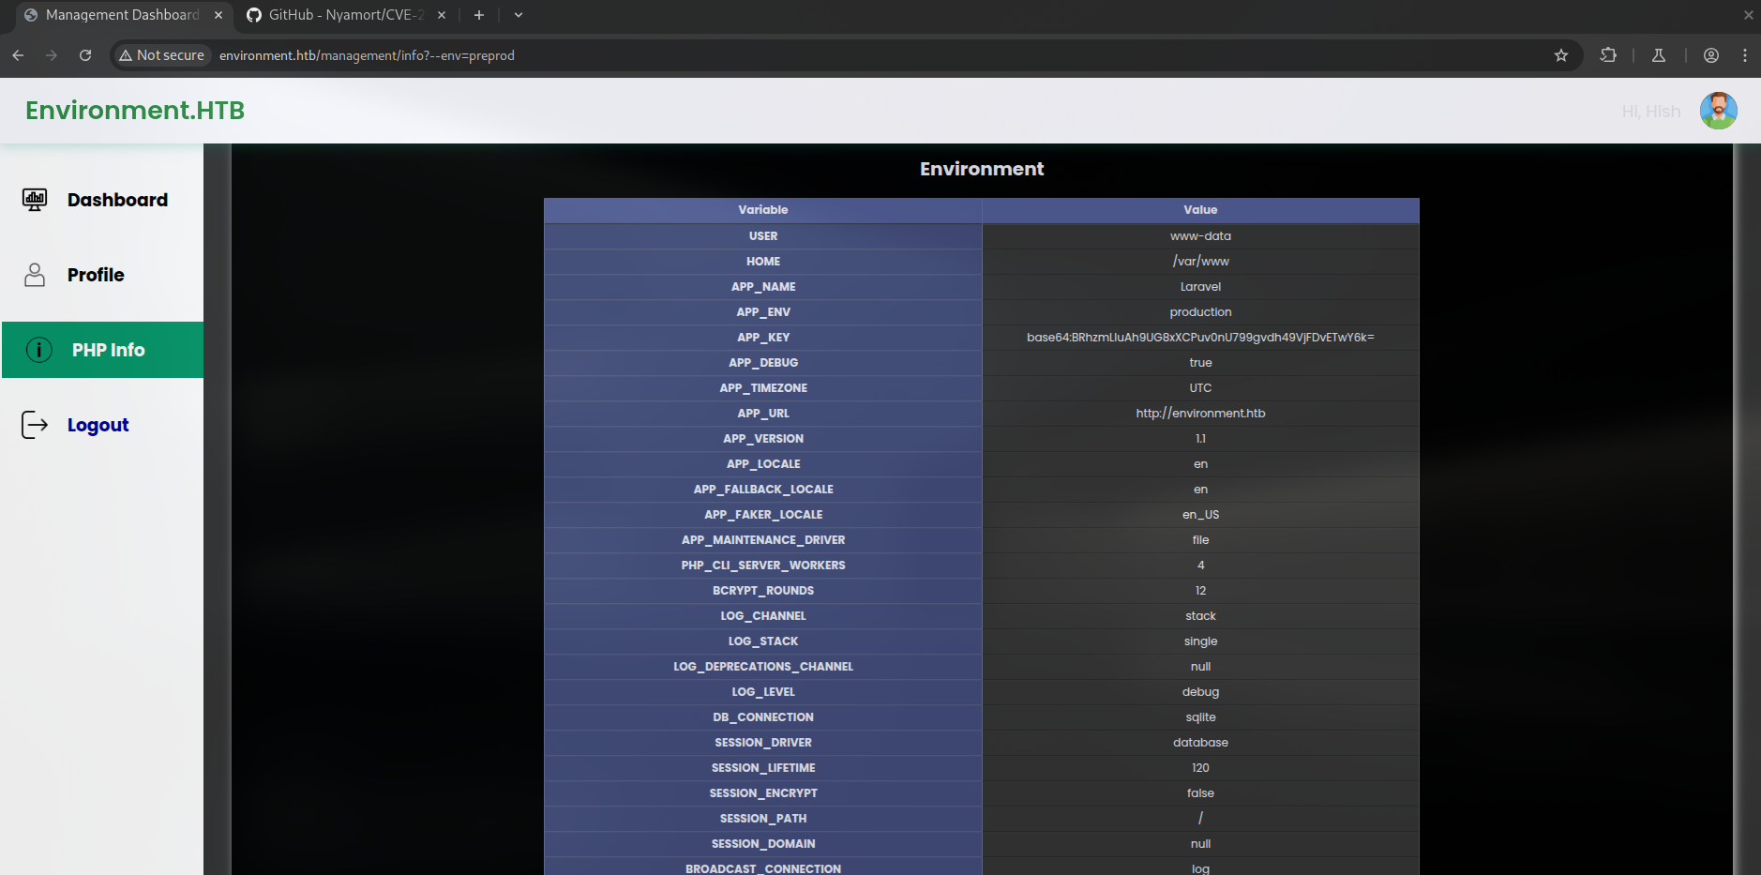1761x875 pixels.
Task: Expand the tab search dropdown arrow
Action: pyautogui.click(x=519, y=15)
